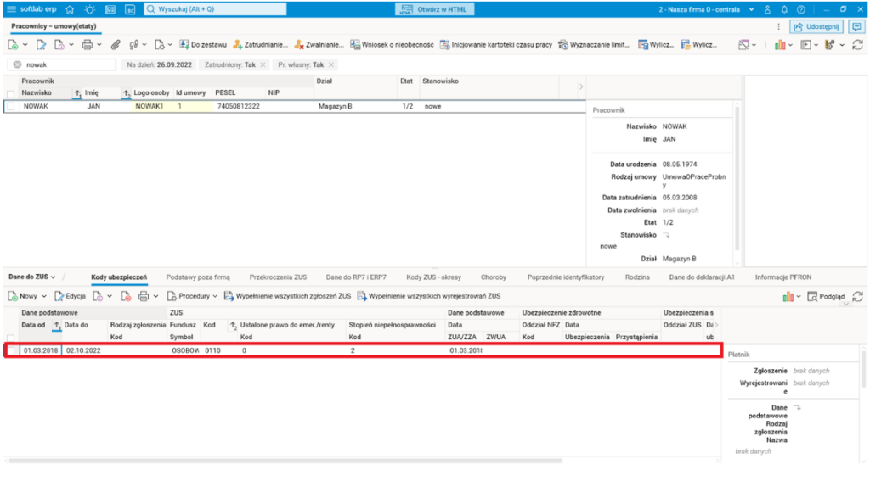The height and width of the screenshot is (481, 870).
Task: Expand the Procedury dropdown
Action: click(x=215, y=296)
